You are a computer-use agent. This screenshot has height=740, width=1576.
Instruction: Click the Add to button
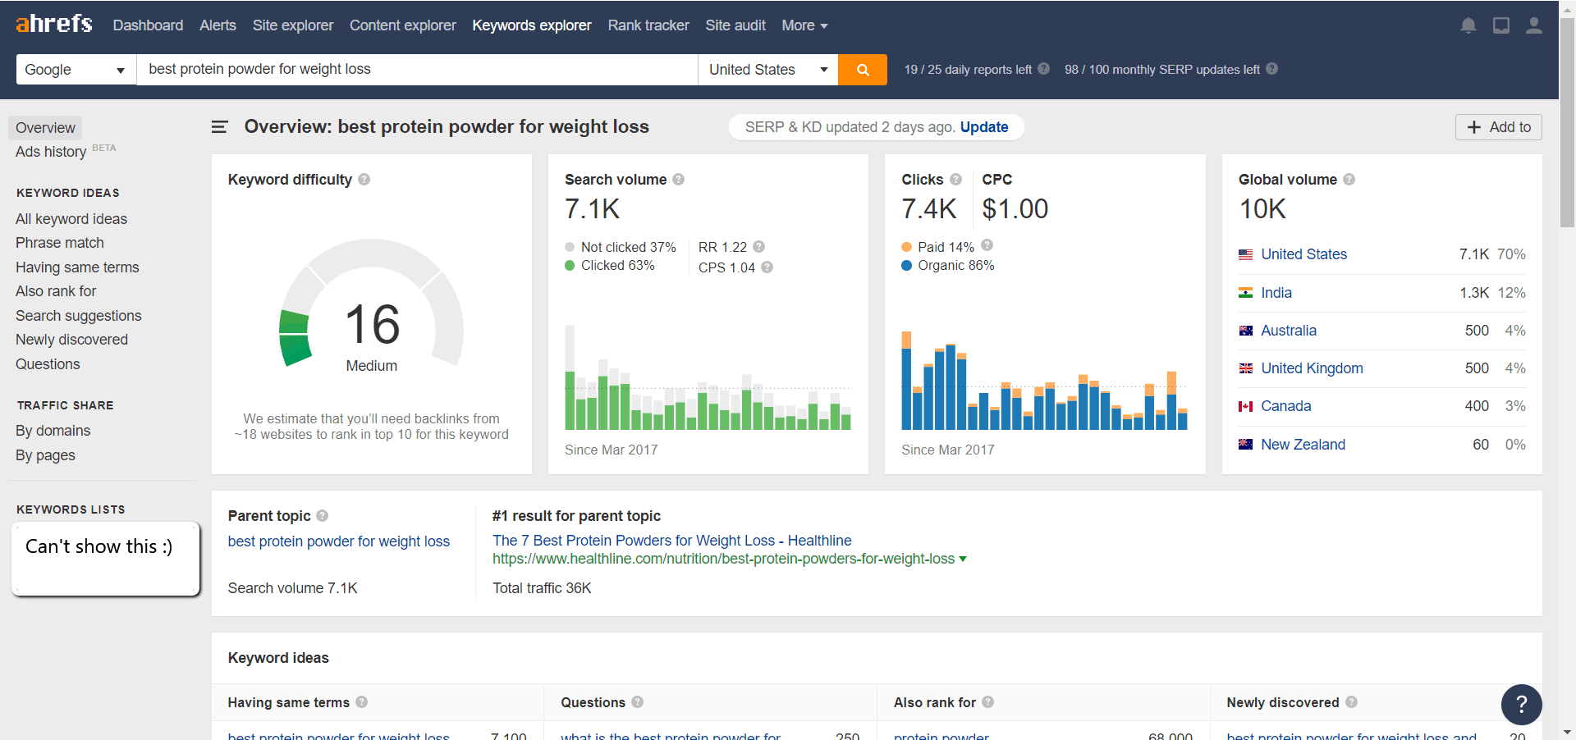(x=1498, y=127)
